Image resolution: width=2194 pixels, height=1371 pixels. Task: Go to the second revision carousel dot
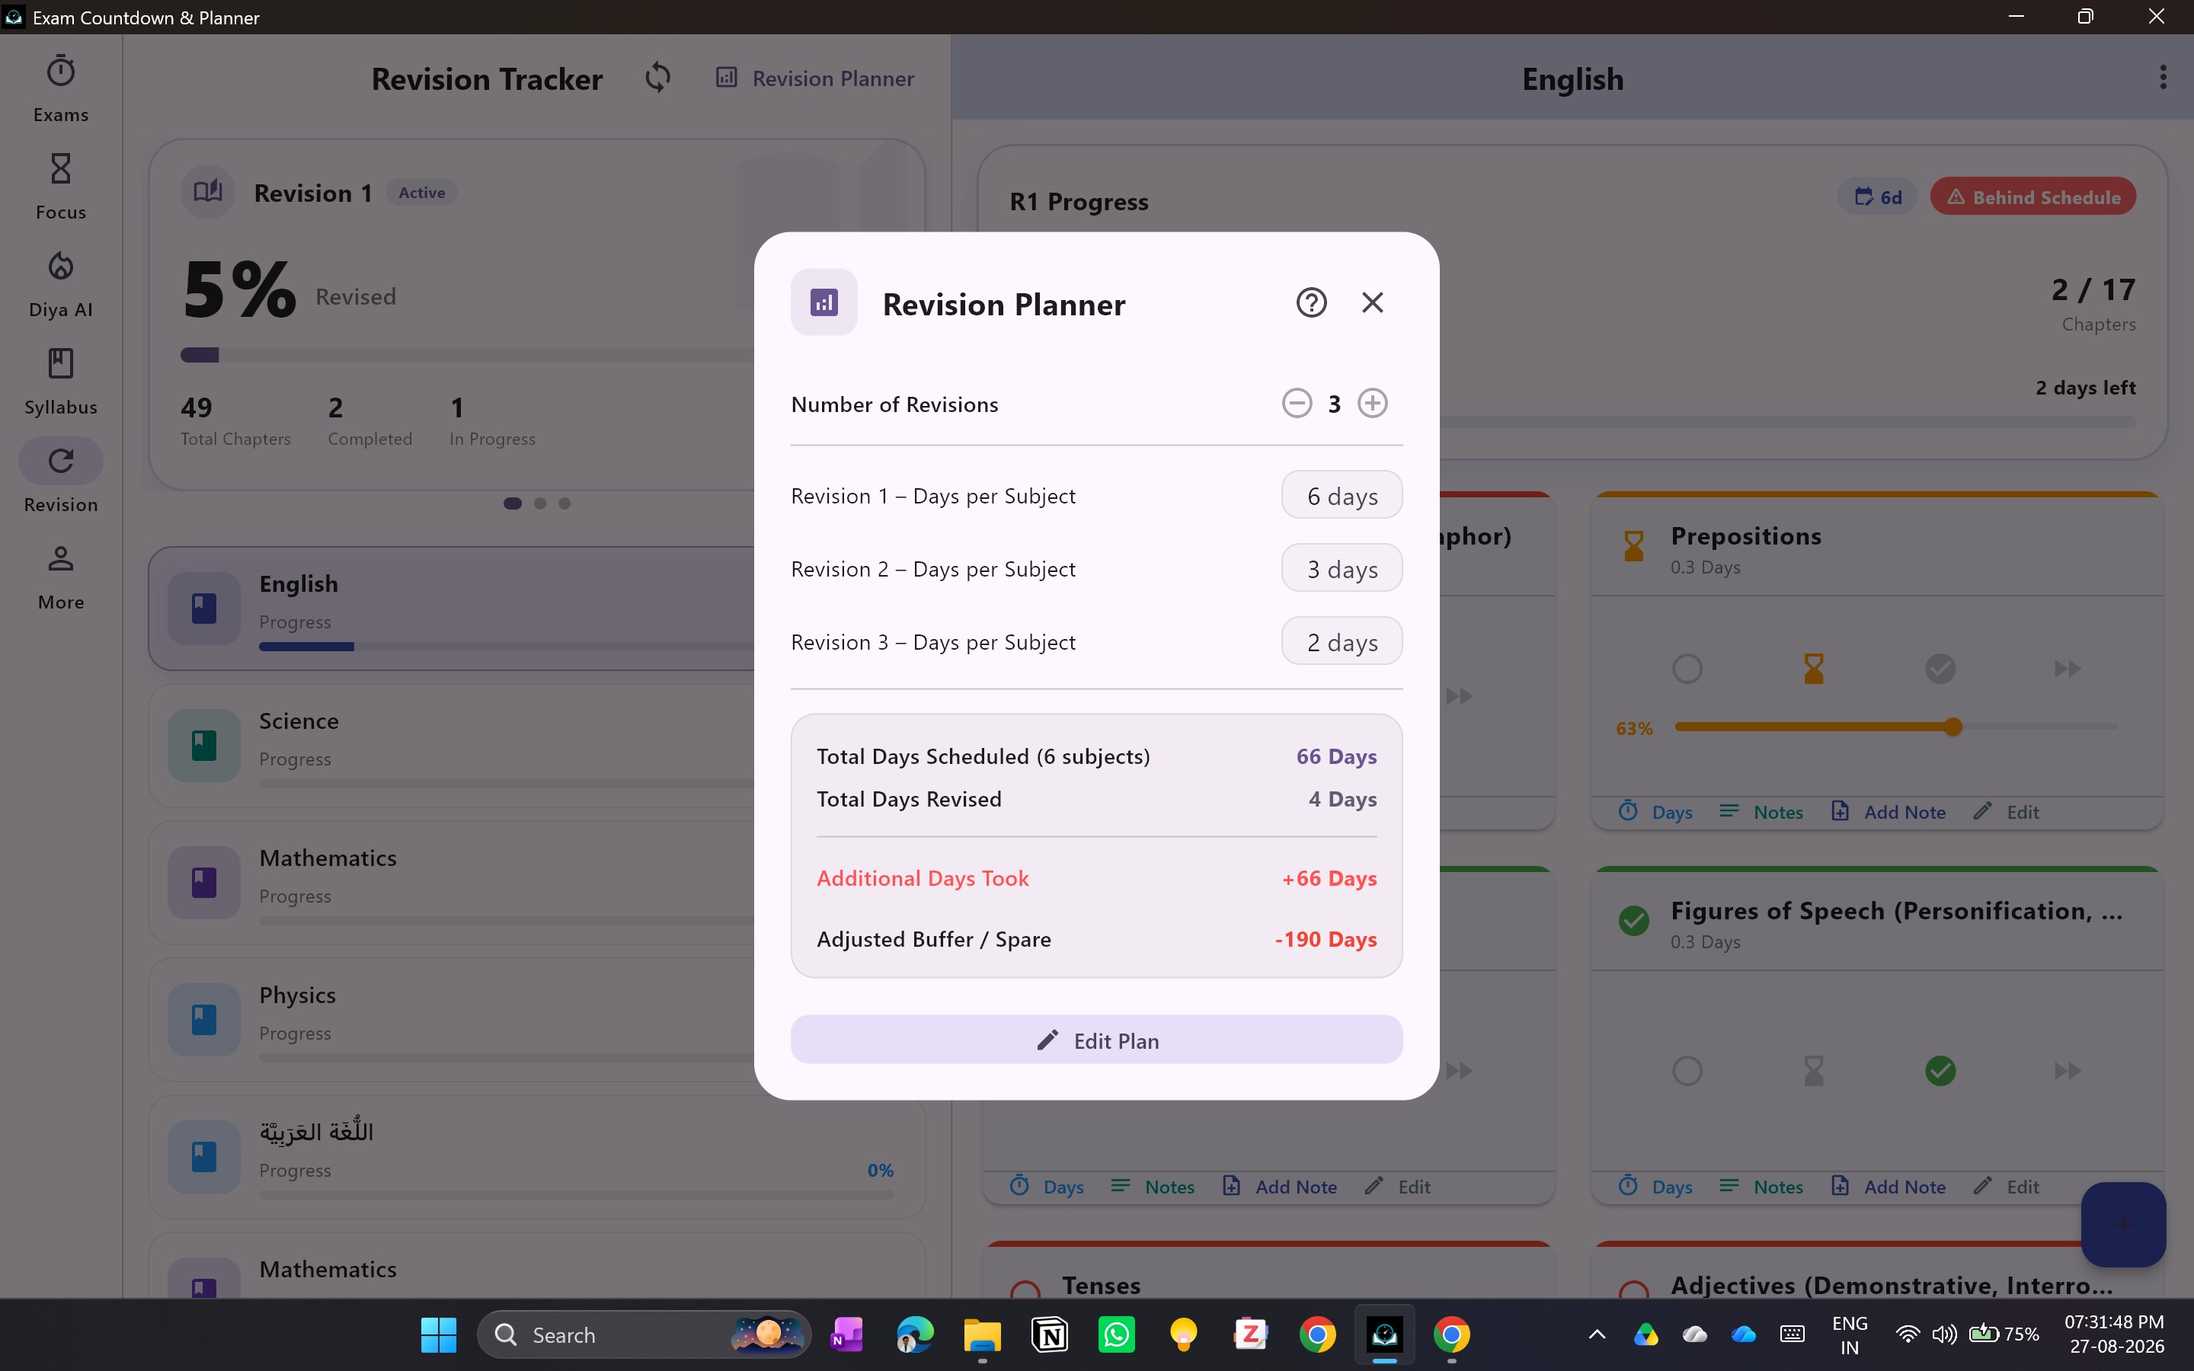pos(540,503)
